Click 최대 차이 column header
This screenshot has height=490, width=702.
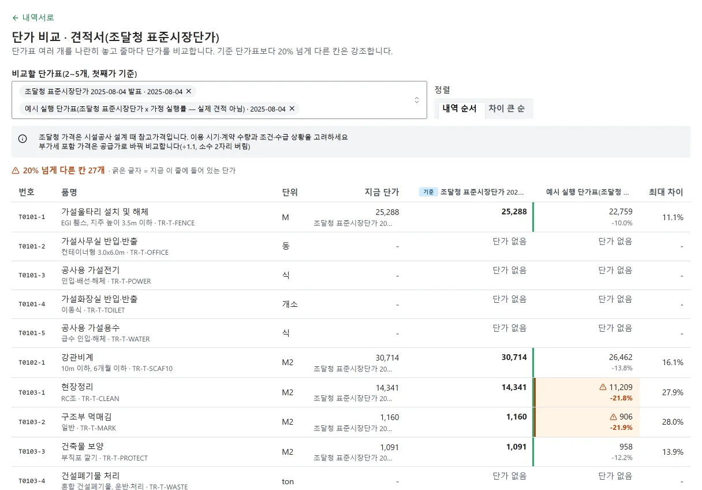(666, 192)
